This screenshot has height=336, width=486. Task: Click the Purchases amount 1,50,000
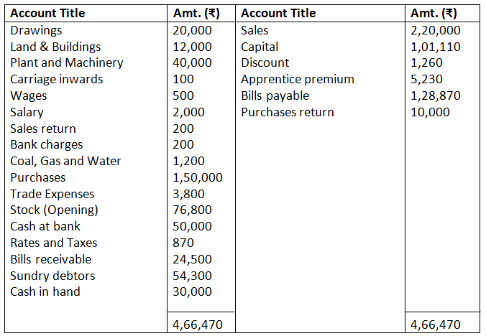click(x=198, y=177)
